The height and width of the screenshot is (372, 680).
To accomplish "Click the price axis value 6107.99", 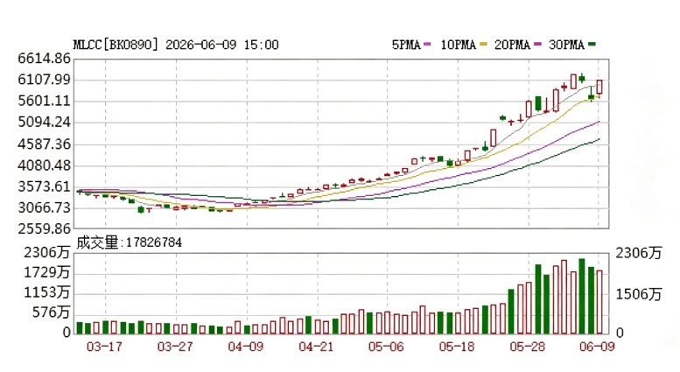I will (x=44, y=80).
